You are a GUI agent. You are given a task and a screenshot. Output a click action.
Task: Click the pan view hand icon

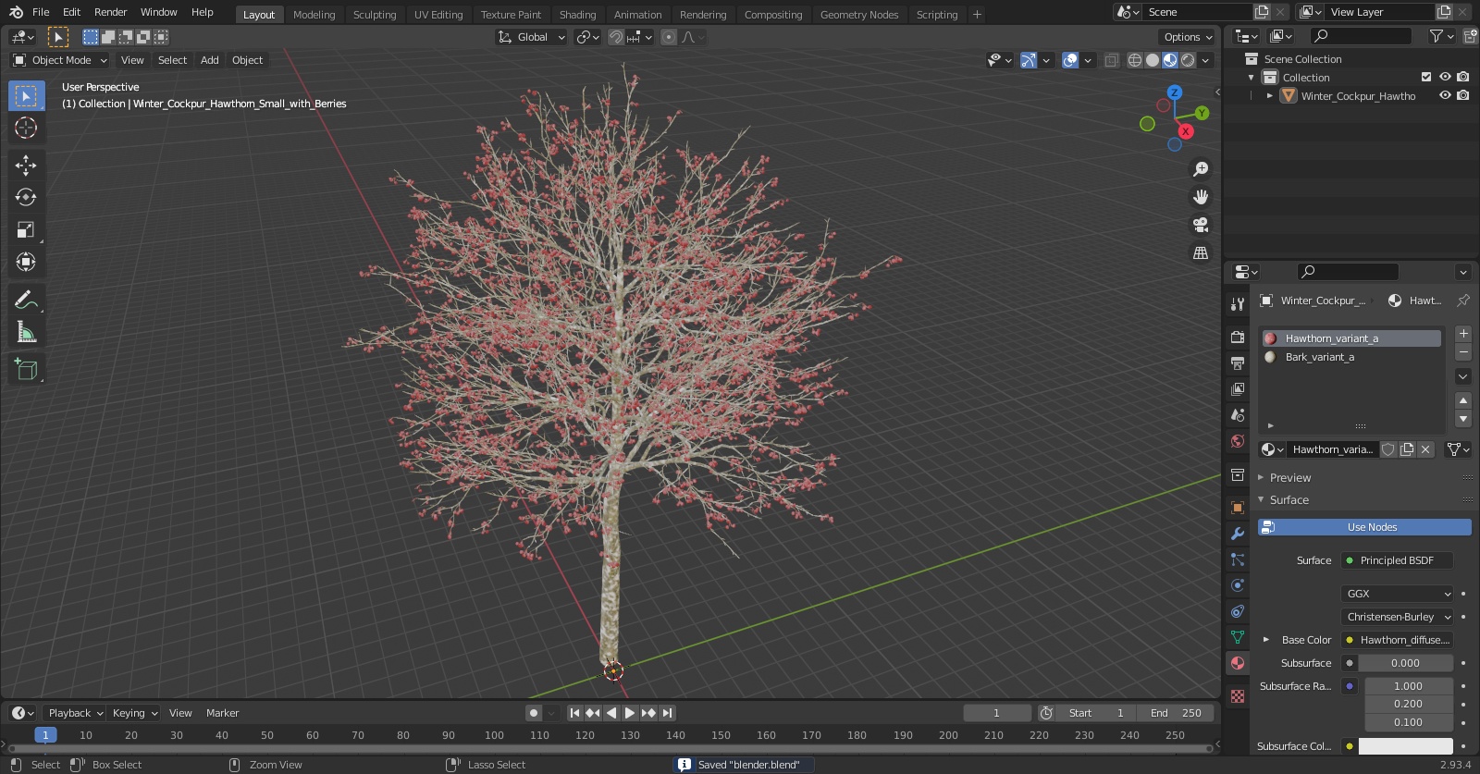(1201, 197)
